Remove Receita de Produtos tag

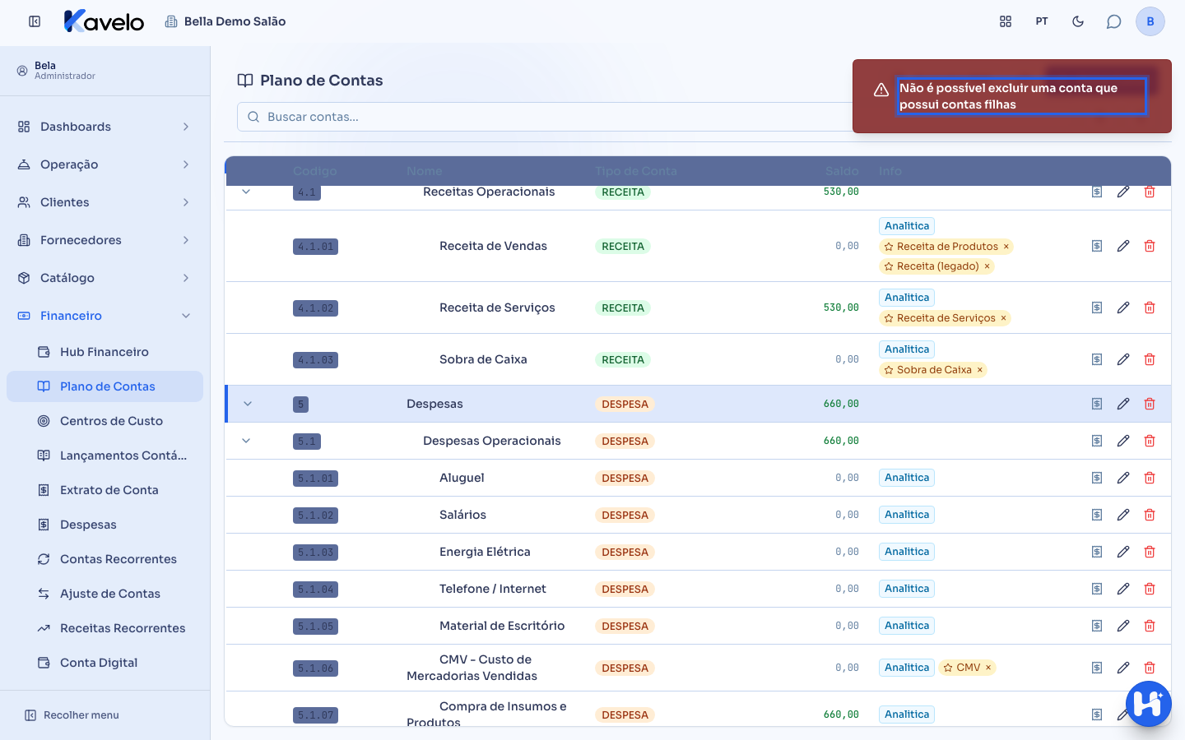pos(1006,247)
